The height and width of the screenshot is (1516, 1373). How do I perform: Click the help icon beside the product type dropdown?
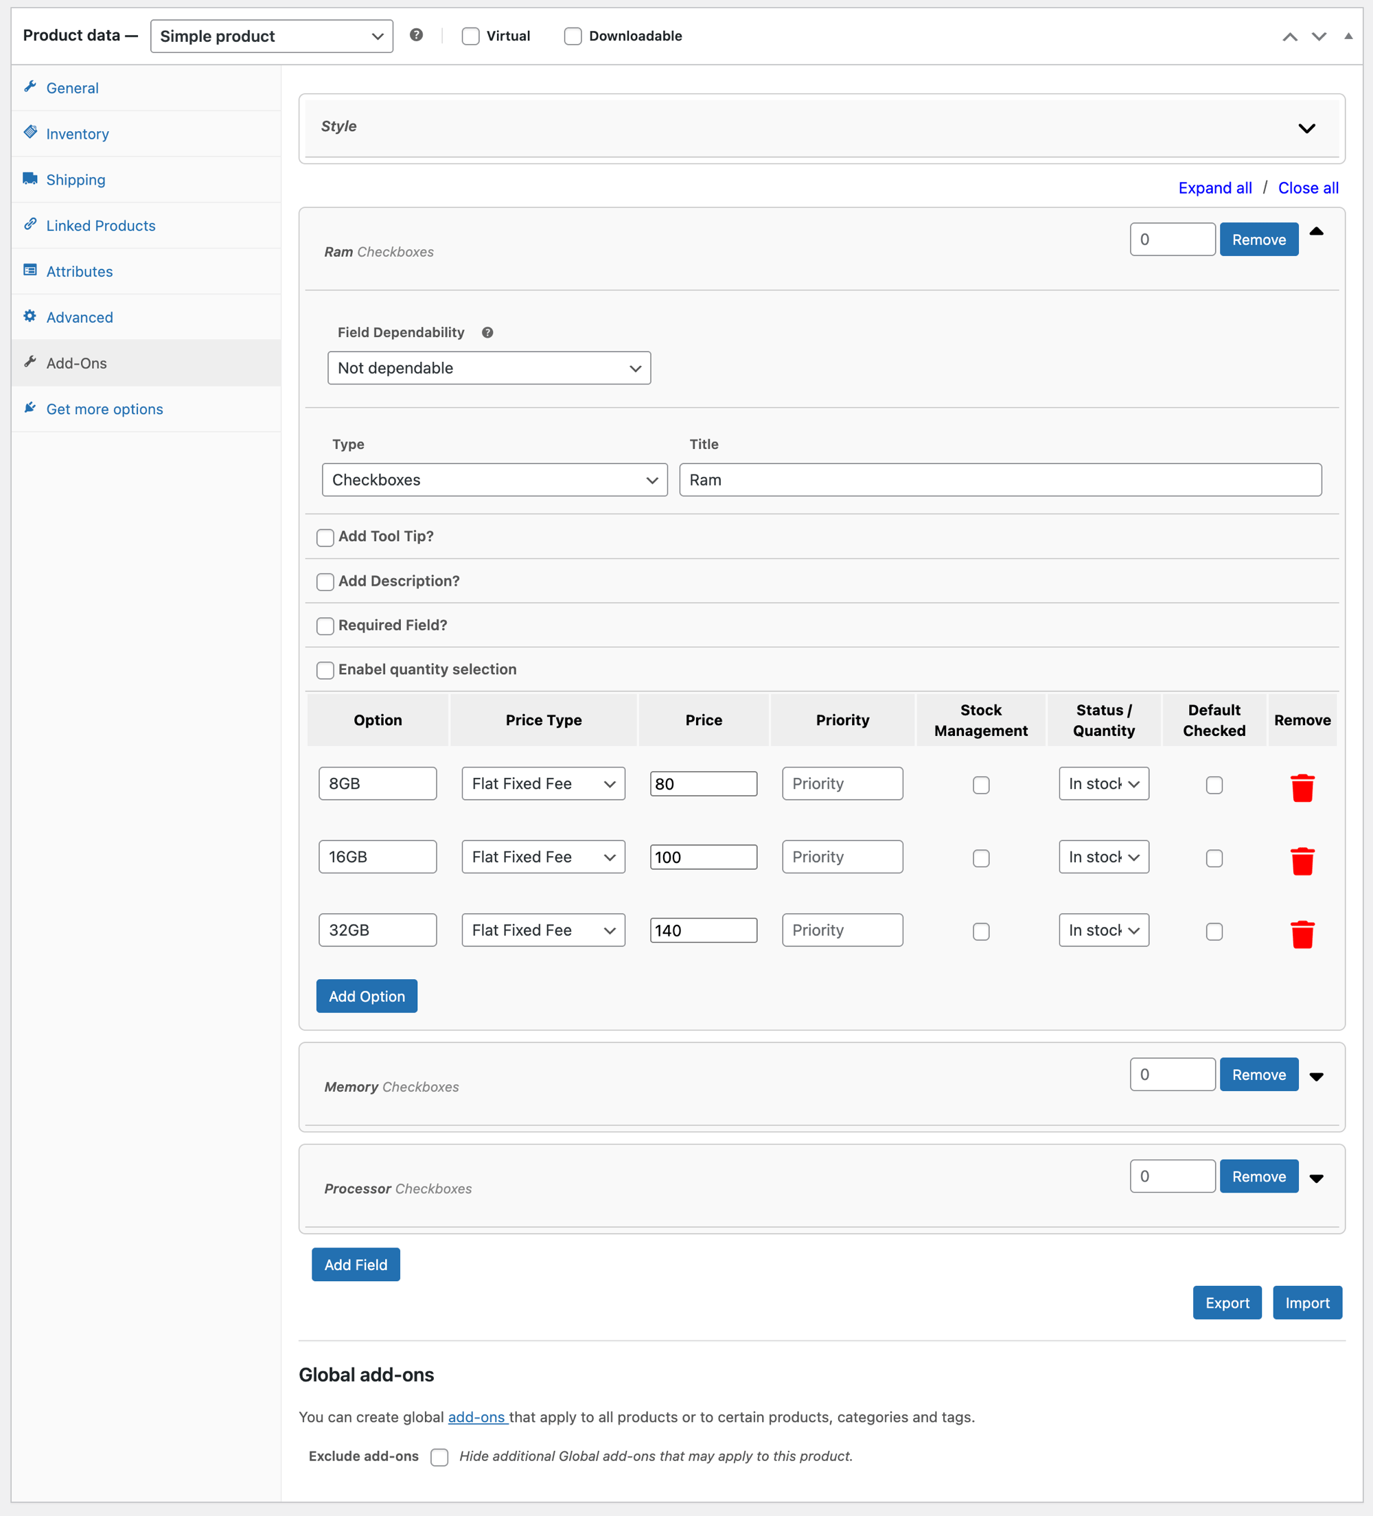(417, 35)
